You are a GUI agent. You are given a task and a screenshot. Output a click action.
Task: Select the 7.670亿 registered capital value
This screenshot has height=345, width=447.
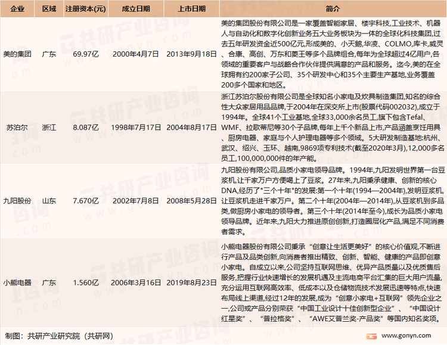[x=86, y=201]
